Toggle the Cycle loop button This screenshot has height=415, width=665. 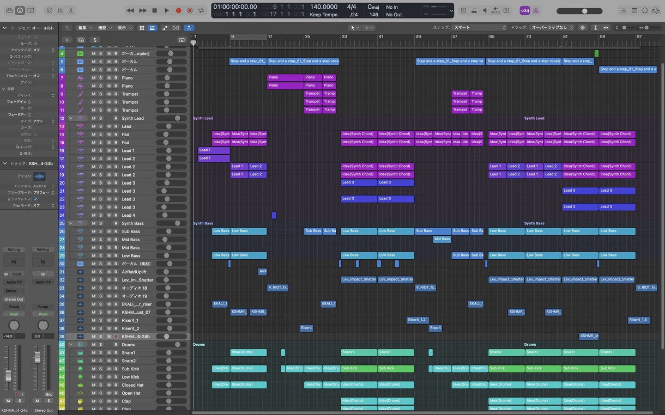[201, 10]
